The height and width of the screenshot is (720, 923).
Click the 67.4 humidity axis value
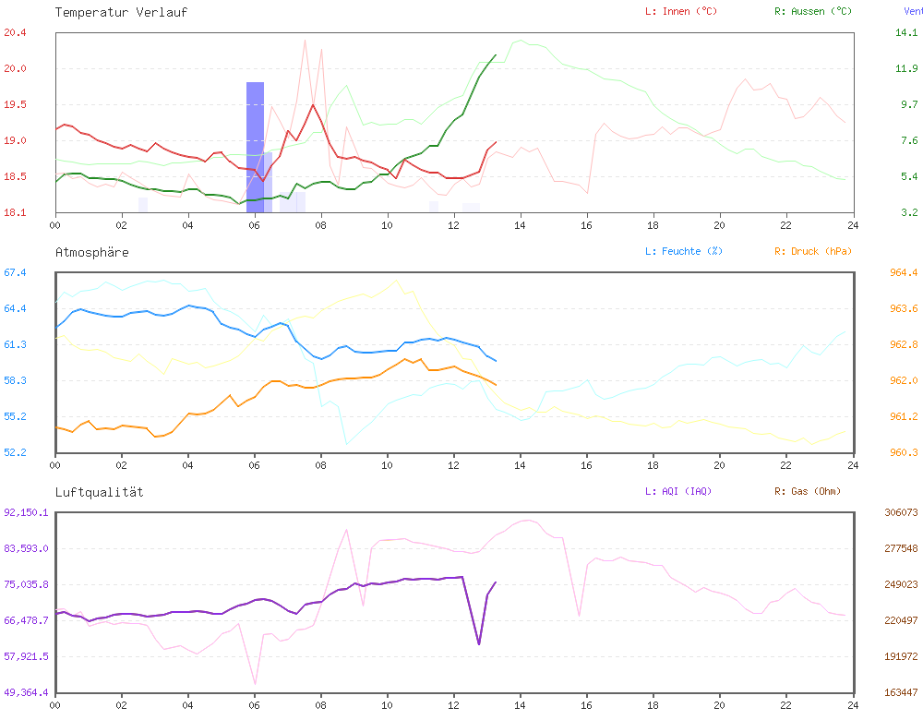[15, 272]
